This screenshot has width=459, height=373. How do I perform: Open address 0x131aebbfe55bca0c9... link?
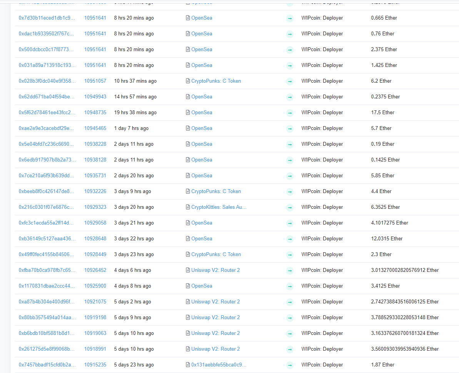219,365
